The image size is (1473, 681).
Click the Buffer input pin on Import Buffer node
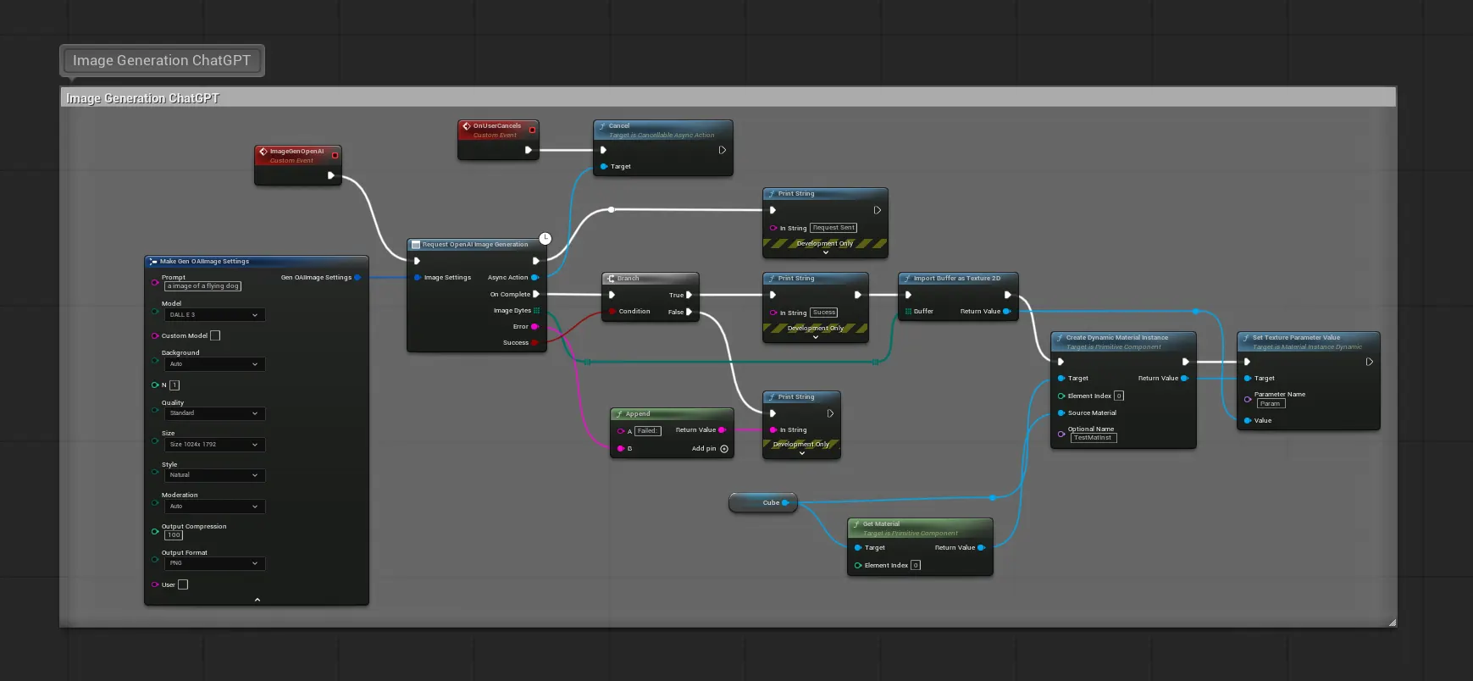908,311
